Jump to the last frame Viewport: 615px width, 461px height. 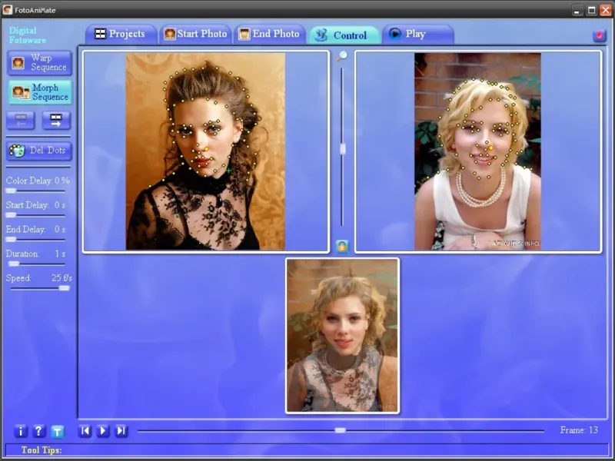point(121,431)
